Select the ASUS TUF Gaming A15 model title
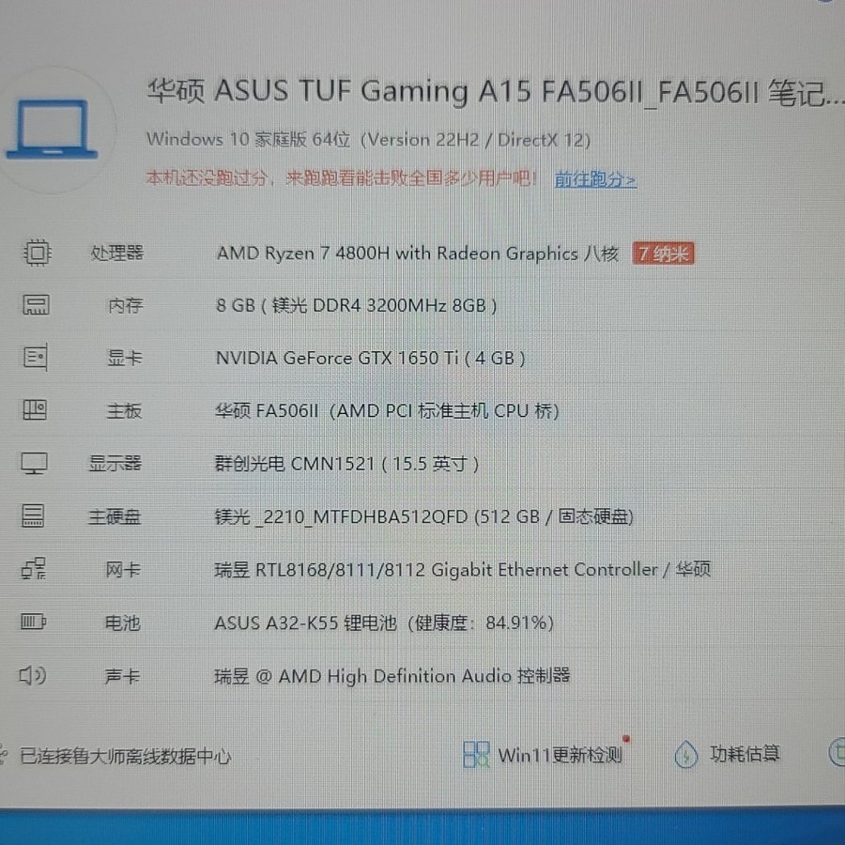 click(495, 92)
